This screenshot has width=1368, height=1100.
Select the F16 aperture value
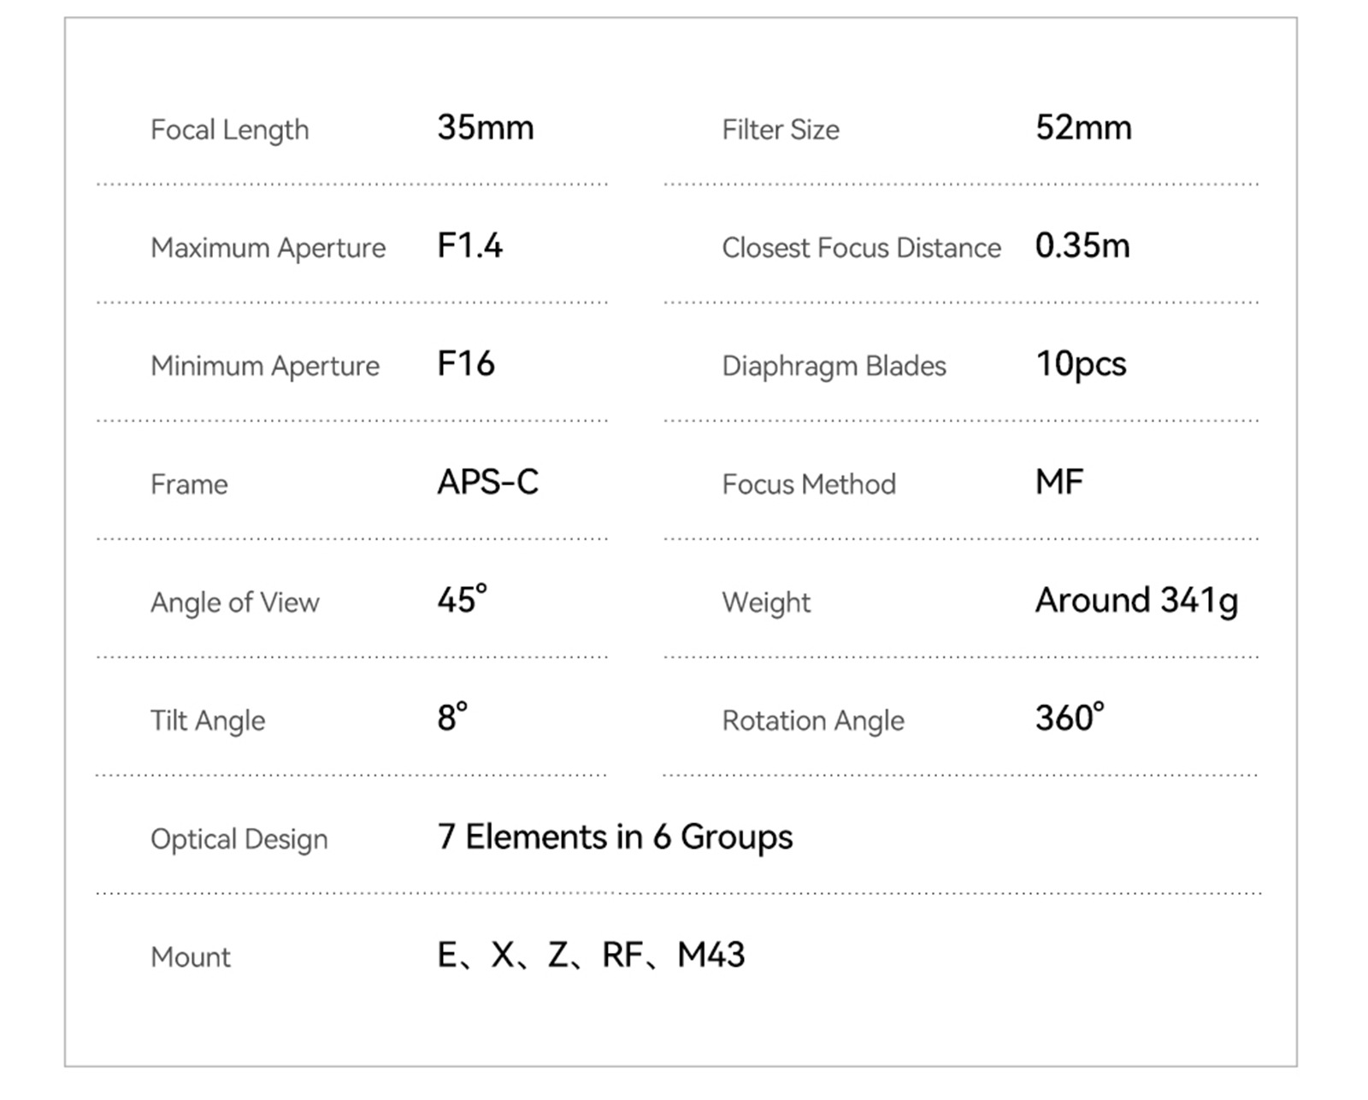tap(465, 364)
